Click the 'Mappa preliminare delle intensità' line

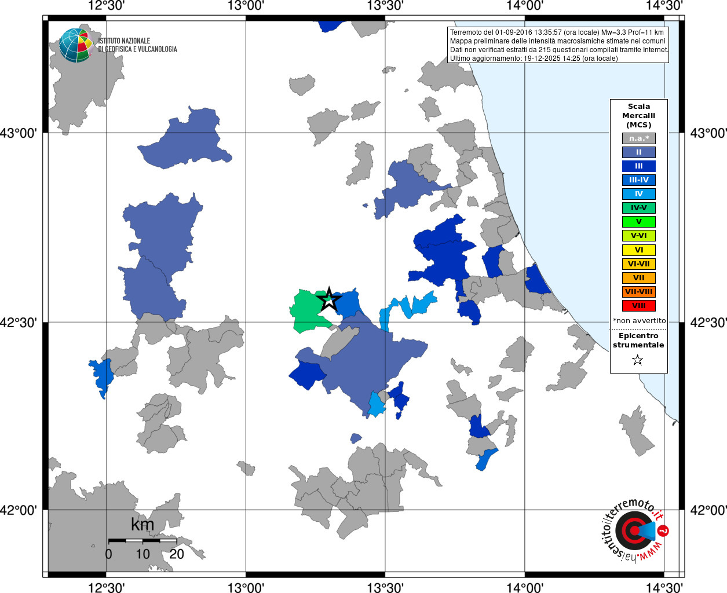[558, 41]
